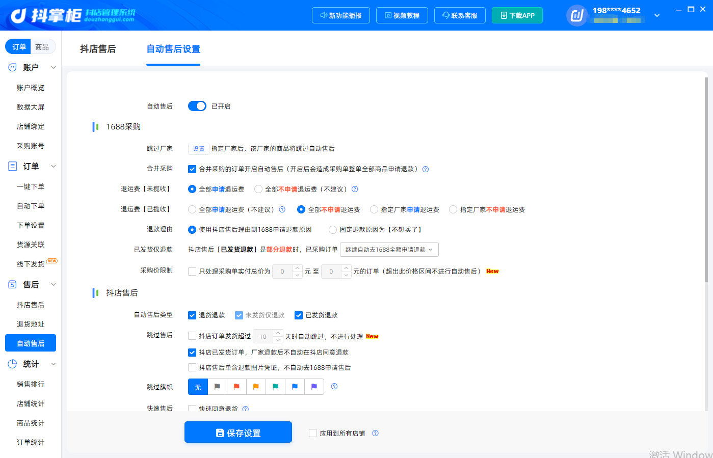The image size is (713, 458).
Task: Select 指定厂家不申请退运费 radio
Action: tap(453, 209)
